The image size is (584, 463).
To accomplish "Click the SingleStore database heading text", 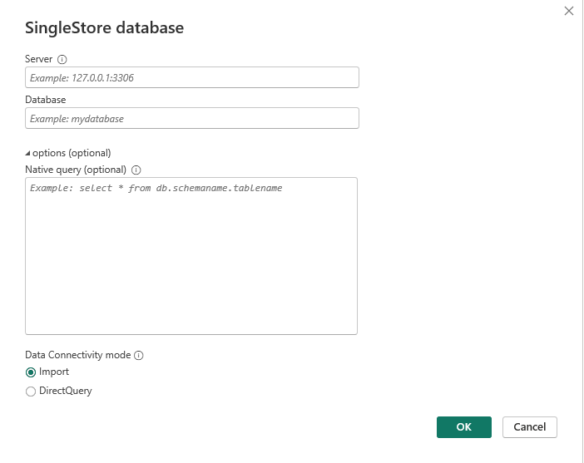I will tap(104, 28).
